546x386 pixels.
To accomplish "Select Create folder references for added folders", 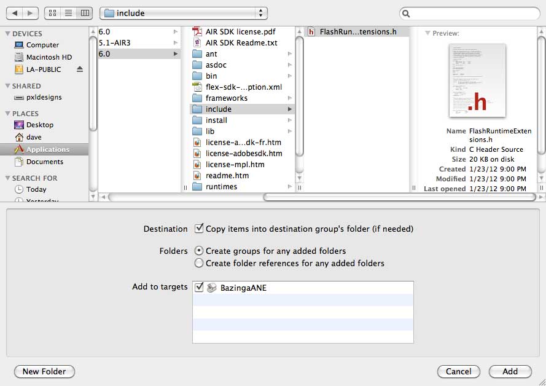I will coord(199,263).
